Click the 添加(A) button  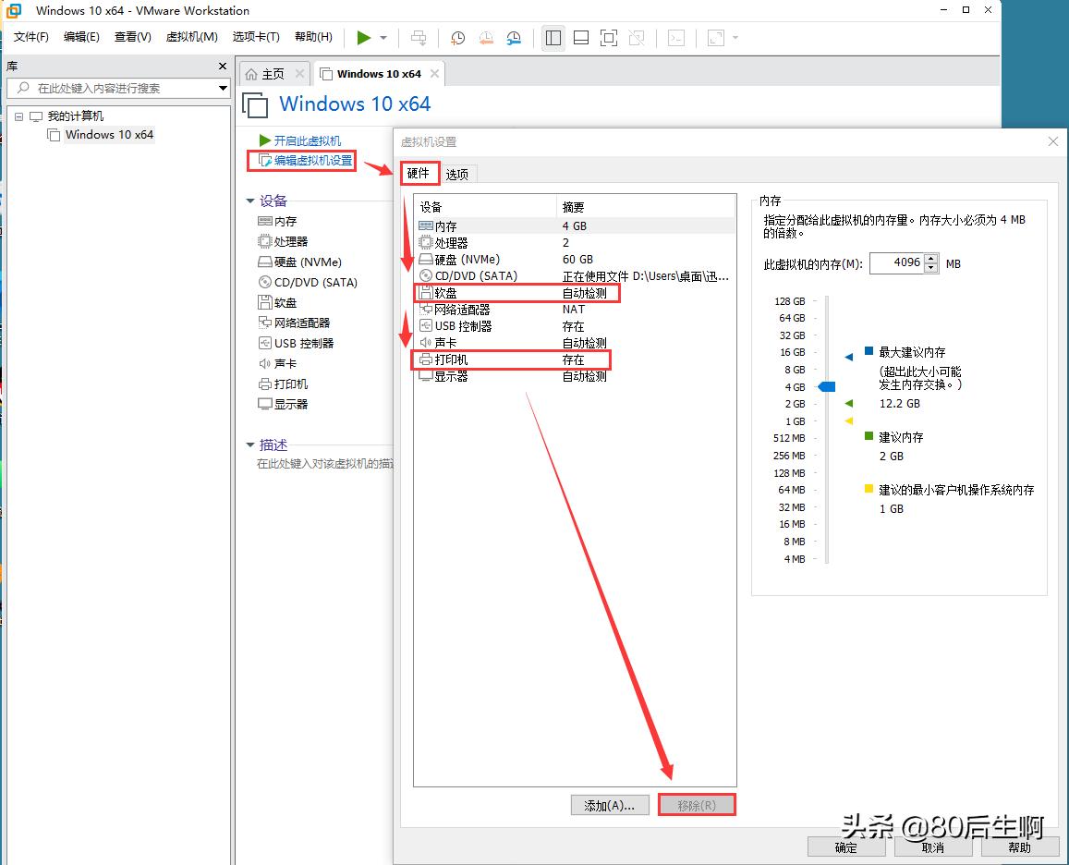610,804
